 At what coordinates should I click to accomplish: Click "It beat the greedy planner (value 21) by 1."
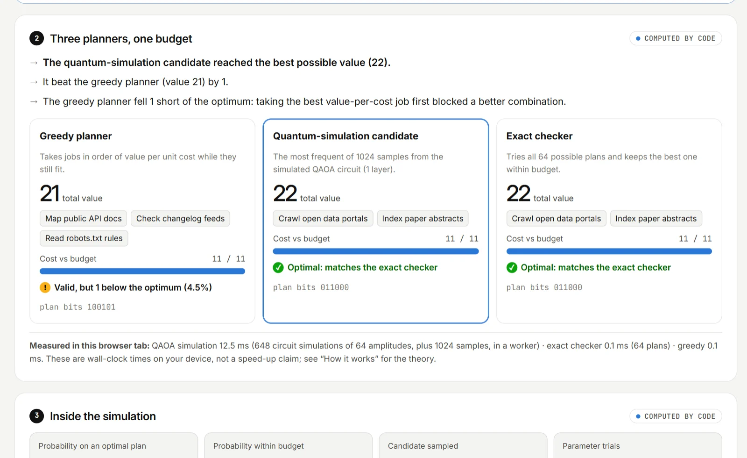[x=135, y=82]
